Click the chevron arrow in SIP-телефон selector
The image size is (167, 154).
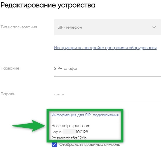click(154, 27)
